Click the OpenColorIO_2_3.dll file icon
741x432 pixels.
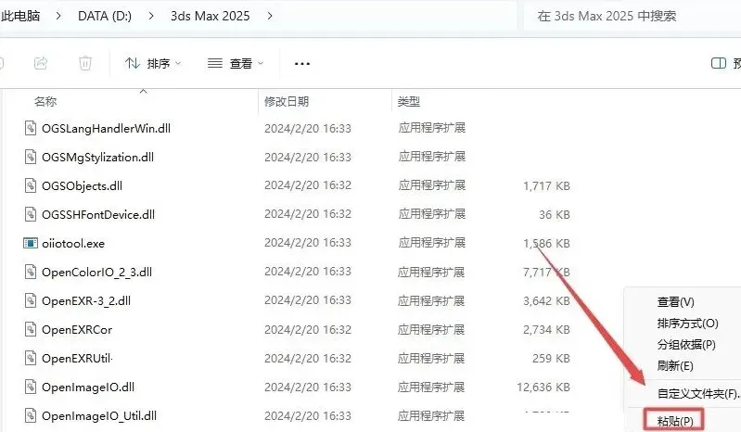click(x=31, y=272)
